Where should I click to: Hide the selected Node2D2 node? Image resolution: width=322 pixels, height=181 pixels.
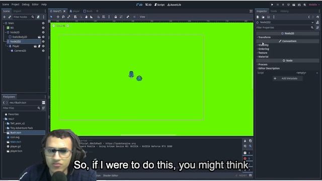[x=43, y=41]
